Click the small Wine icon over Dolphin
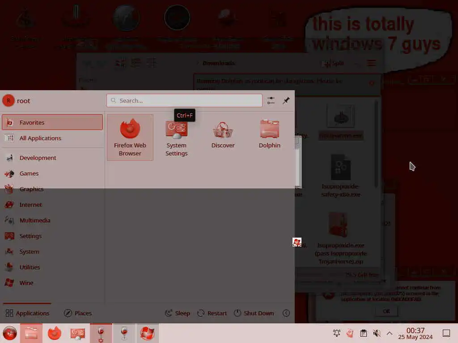Screen dimensions: 458x343 pos(297,242)
